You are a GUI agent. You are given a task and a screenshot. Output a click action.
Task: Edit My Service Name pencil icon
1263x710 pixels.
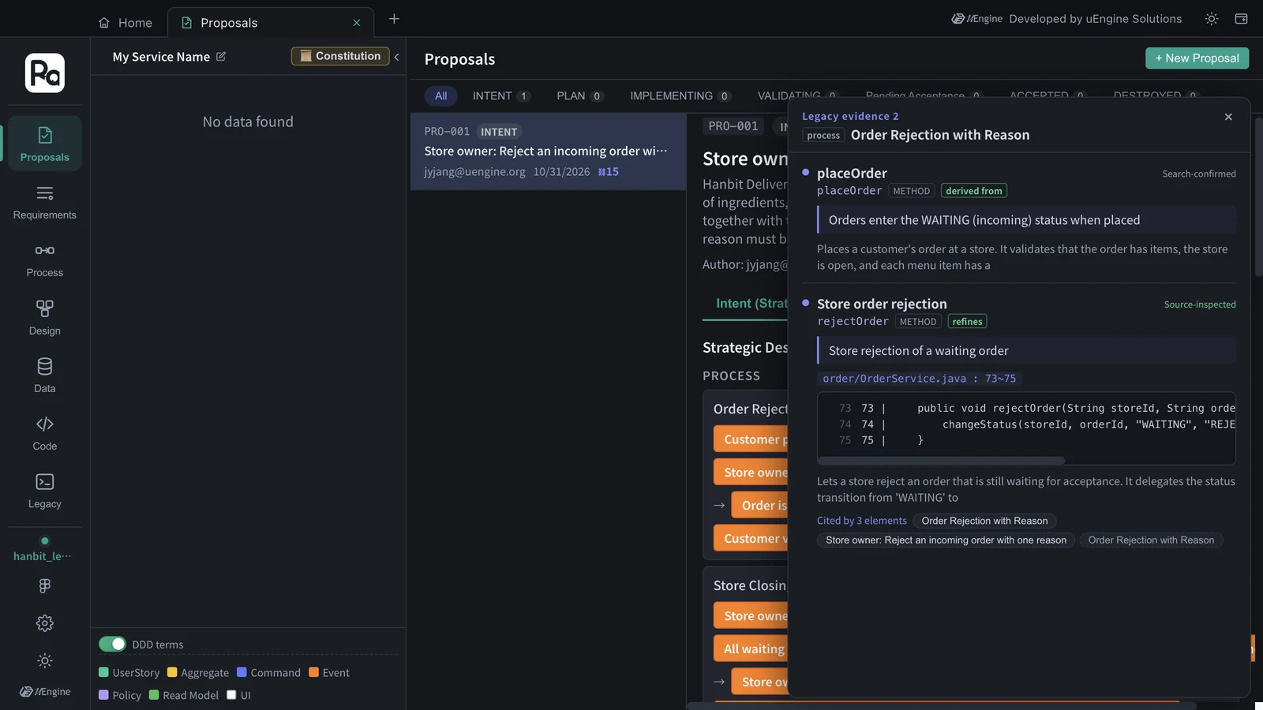pyautogui.click(x=221, y=56)
